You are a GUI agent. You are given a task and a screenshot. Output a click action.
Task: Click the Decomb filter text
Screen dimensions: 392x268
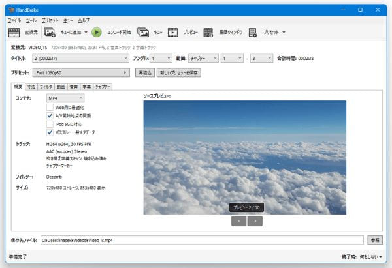pyautogui.click(x=54, y=177)
